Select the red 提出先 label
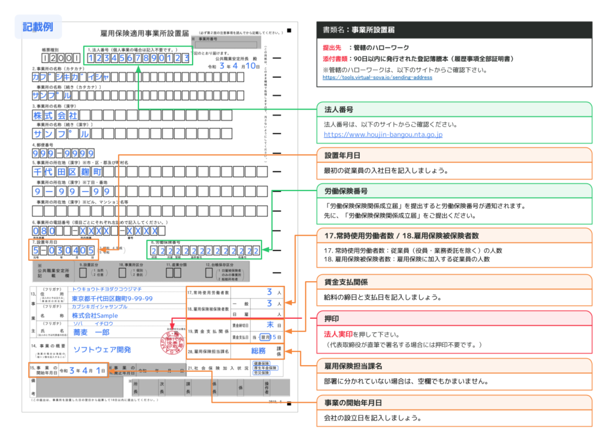Screen dimensions: 614x434 coord(332,48)
